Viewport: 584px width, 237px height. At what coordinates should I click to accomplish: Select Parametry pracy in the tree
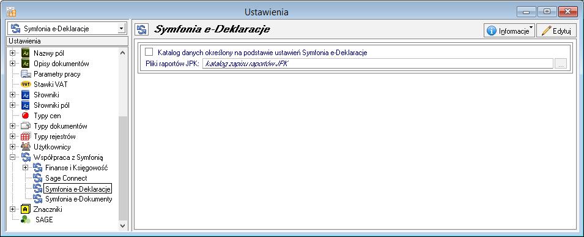(57, 74)
